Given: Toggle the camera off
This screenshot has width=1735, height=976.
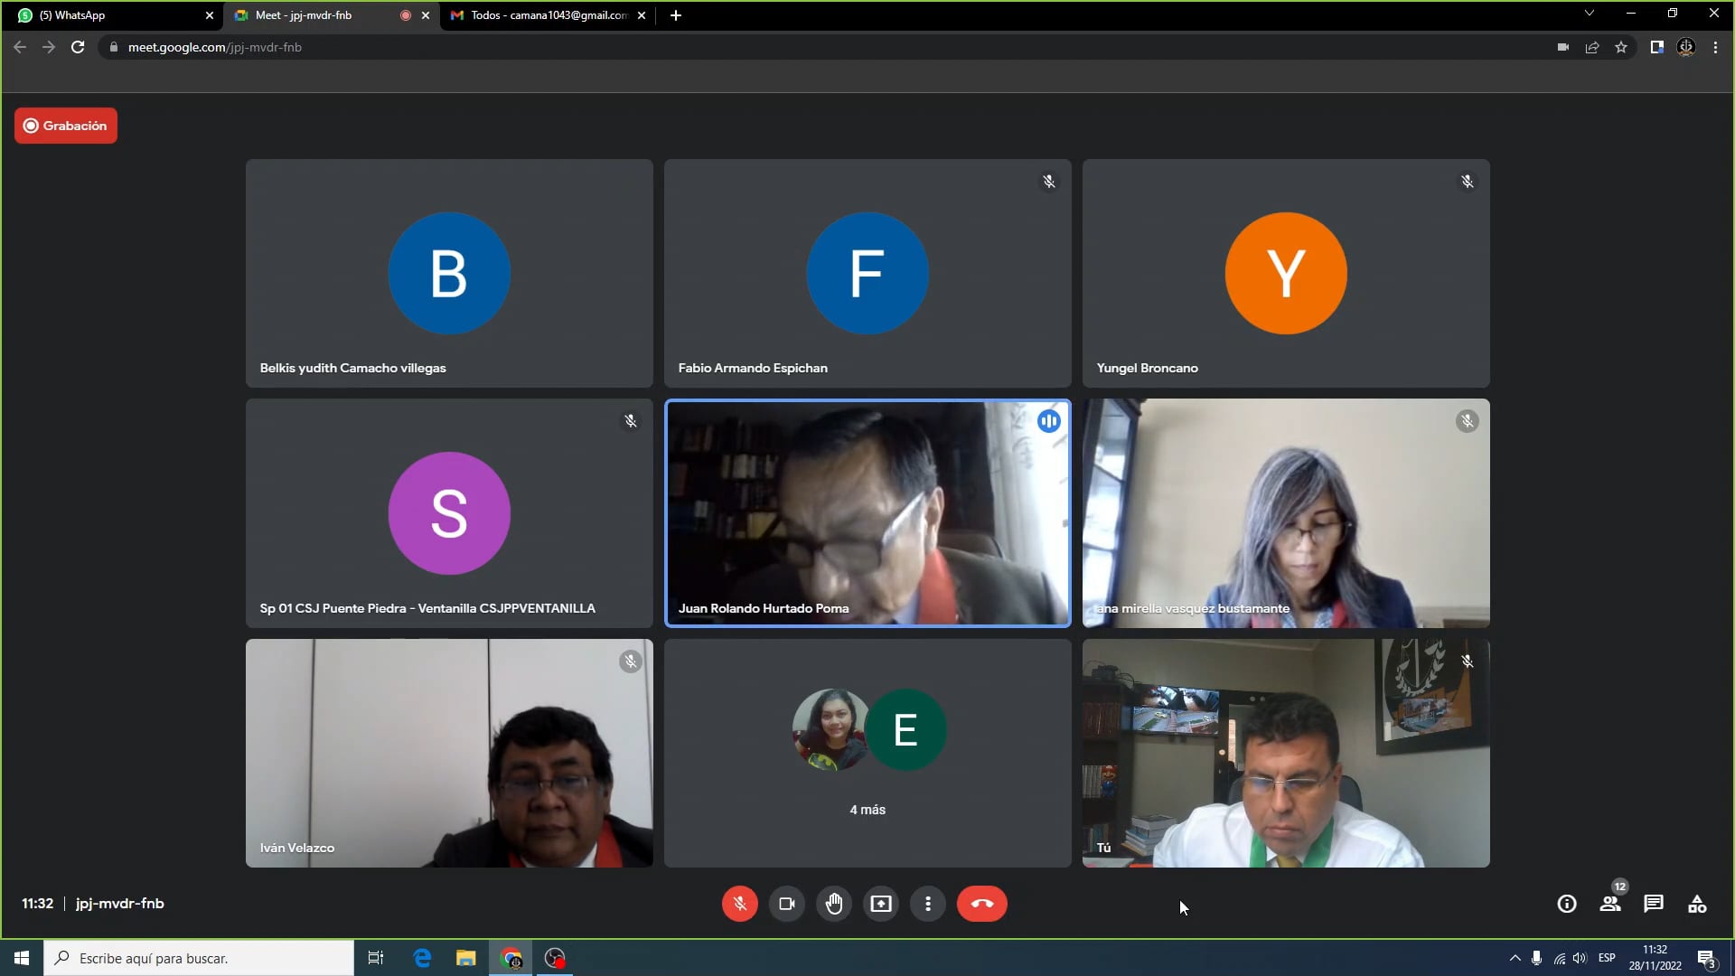Looking at the screenshot, I should tap(787, 904).
